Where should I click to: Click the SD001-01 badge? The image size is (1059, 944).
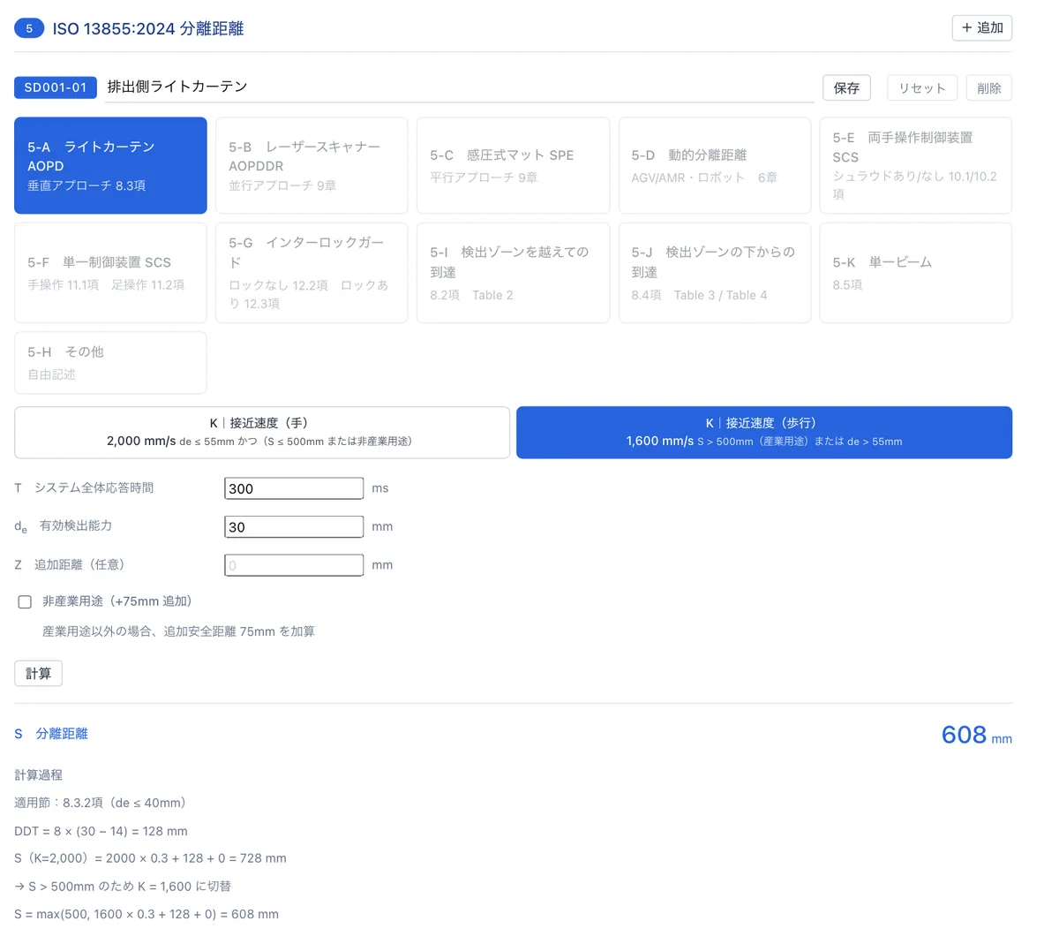coord(56,87)
